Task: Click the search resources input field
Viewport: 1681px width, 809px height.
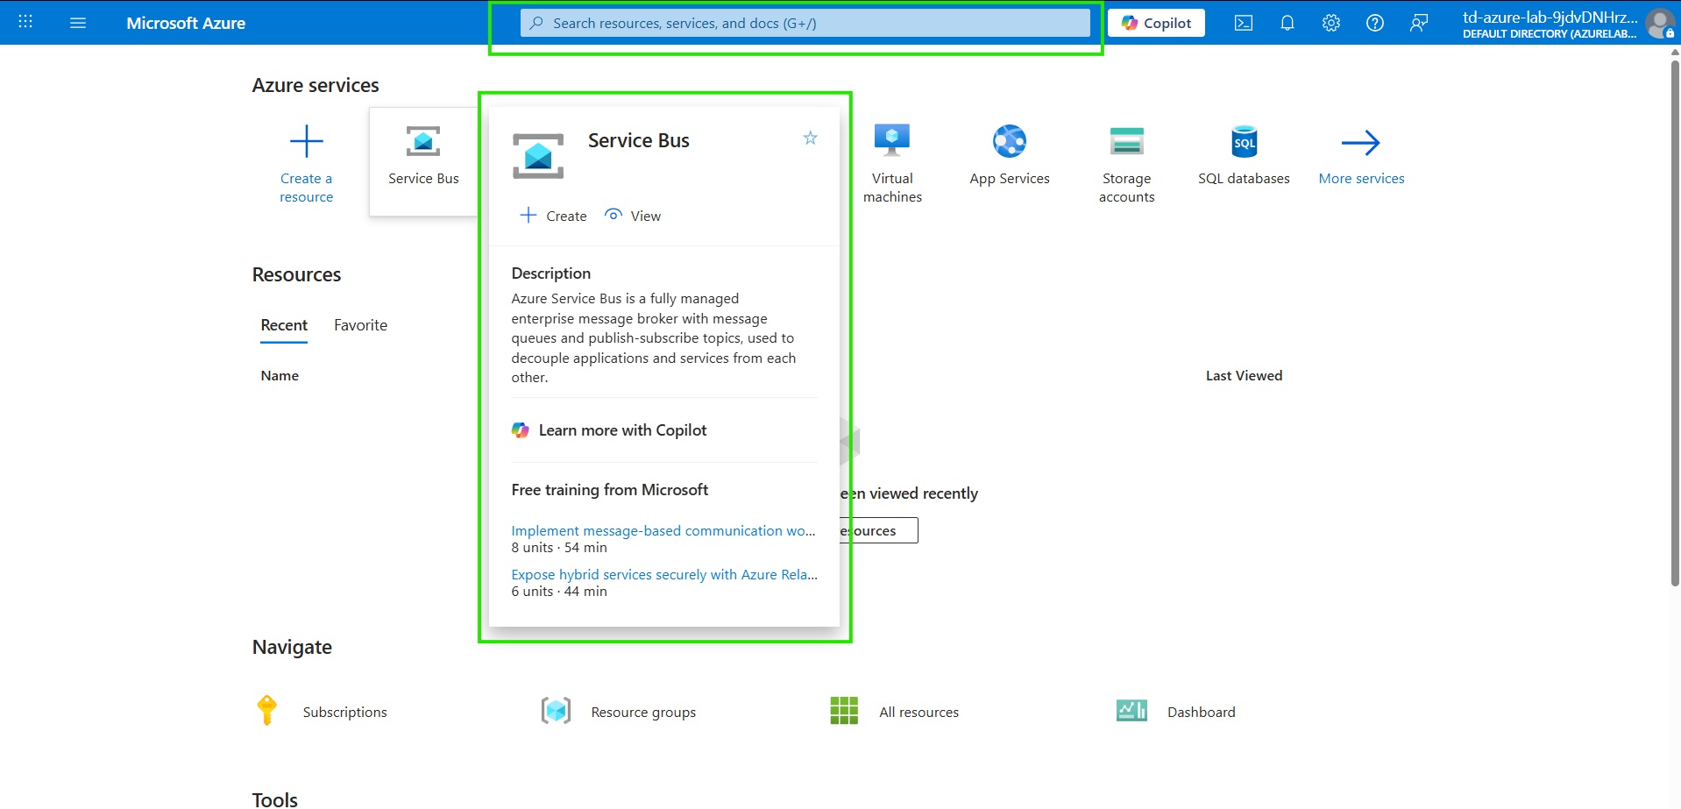Action: coord(806,23)
